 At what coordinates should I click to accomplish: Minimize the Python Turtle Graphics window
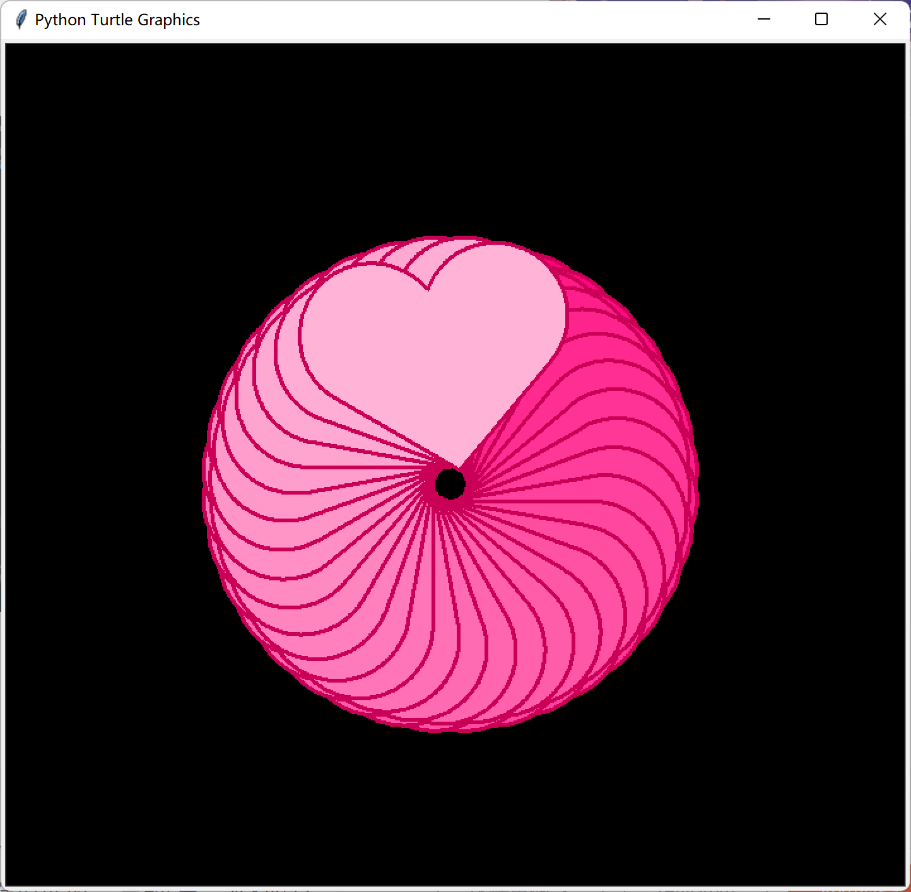(764, 20)
